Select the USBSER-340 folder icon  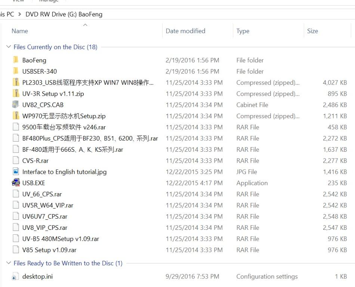pyautogui.click(x=16, y=71)
